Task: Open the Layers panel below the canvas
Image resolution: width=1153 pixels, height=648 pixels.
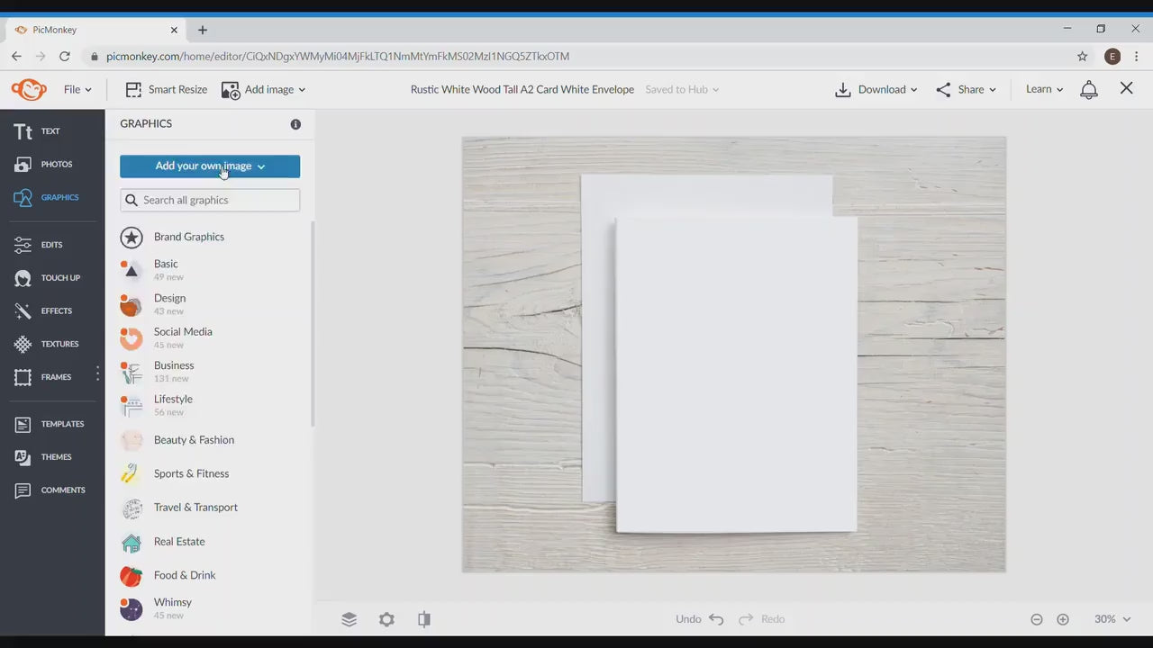Action: (x=350, y=618)
